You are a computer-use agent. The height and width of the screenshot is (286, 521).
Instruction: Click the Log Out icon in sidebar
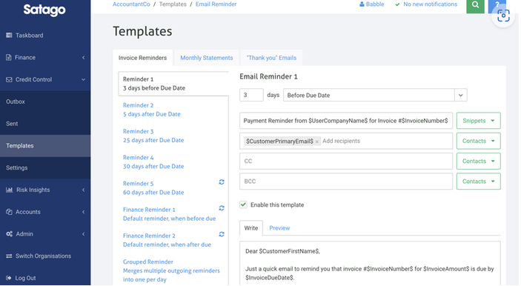(x=9, y=278)
